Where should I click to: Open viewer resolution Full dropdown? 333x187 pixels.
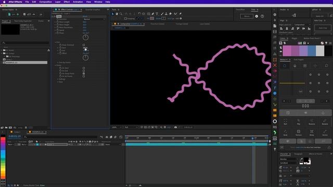[131, 127]
